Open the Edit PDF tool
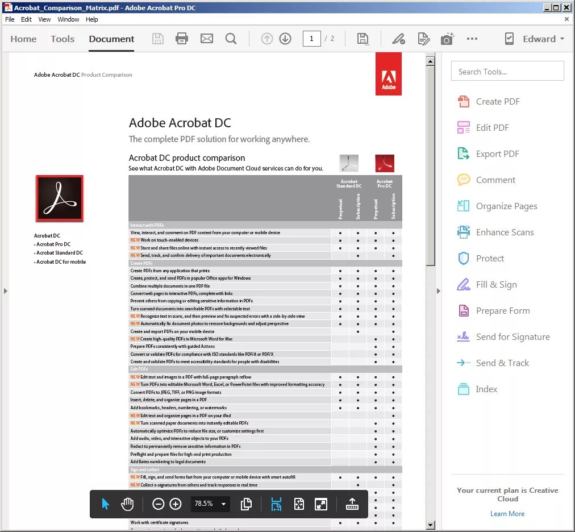575x532 pixels. [x=484, y=128]
